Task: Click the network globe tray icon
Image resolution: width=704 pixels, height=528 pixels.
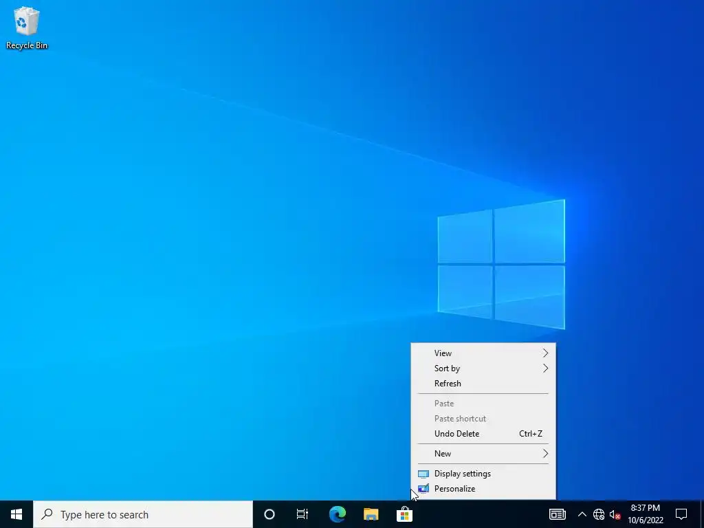Action: [599, 514]
